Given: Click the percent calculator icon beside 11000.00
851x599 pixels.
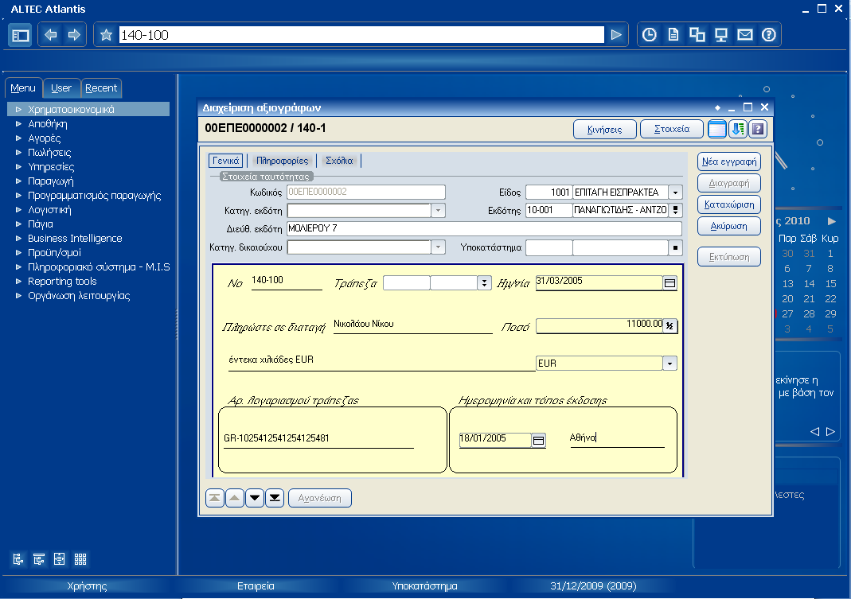Looking at the screenshot, I should click(670, 325).
